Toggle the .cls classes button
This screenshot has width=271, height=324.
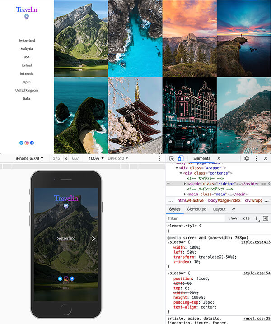tap(245, 218)
